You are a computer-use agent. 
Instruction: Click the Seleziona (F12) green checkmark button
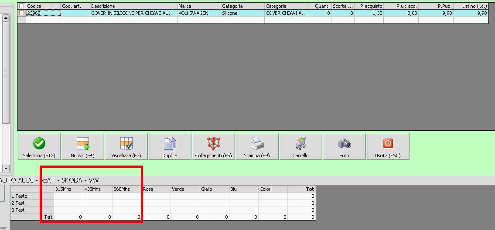tap(39, 146)
